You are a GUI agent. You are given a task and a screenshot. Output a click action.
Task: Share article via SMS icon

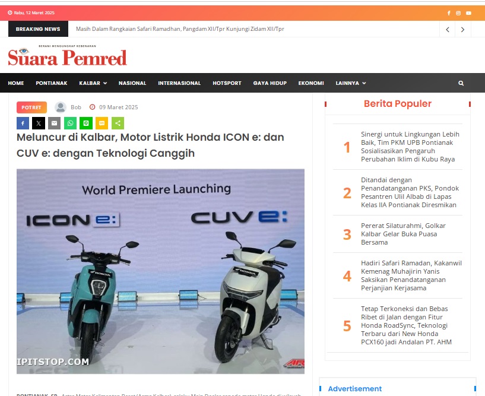(102, 123)
